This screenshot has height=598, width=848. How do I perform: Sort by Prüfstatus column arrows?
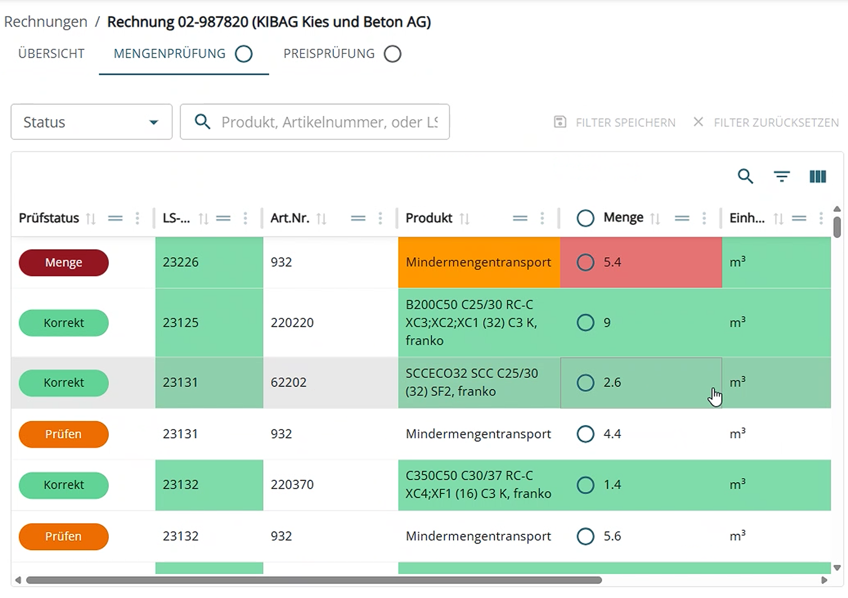91,219
